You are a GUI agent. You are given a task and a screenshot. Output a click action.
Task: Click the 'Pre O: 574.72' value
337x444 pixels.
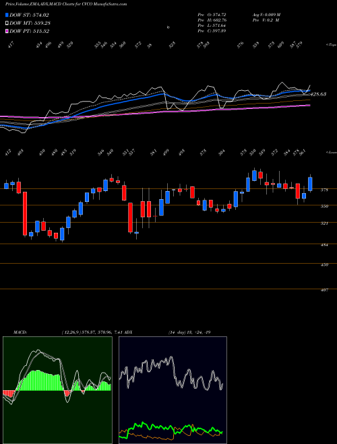pyautogui.click(x=212, y=14)
